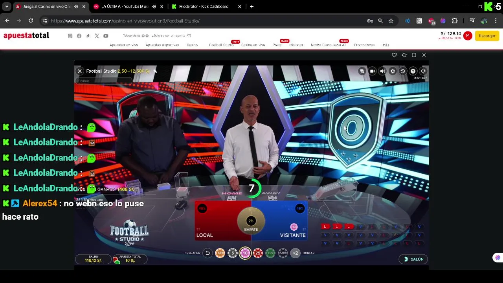Viewport: 503px width, 283px height.
Task: Open the user profile M avatar
Action: pyautogui.click(x=468, y=36)
